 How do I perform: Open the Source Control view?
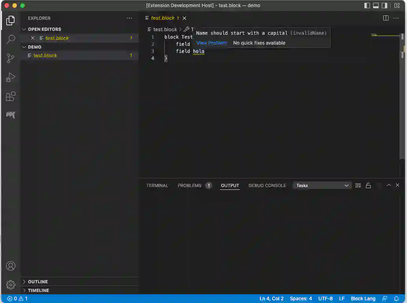click(11, 58)
